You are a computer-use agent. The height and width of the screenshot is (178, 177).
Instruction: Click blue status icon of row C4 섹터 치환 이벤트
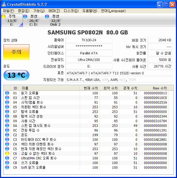pos(7,144)
